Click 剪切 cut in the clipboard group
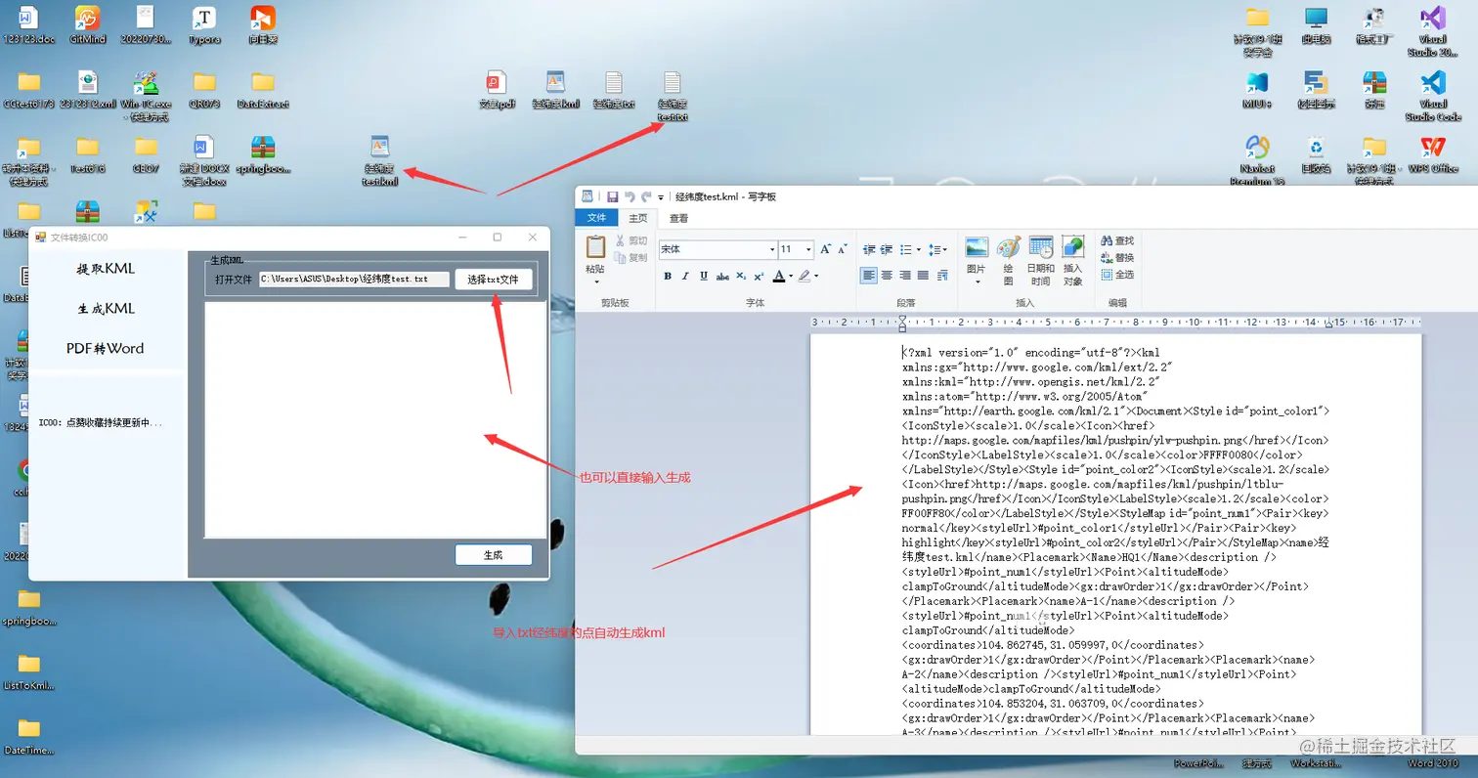The image size is (1478, 778). pyautogui.click(x=630, y=240)
